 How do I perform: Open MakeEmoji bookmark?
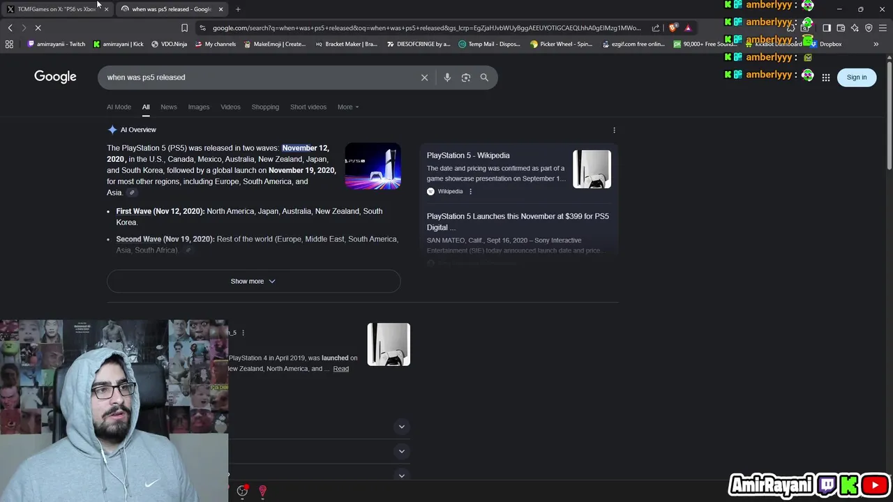[274, 44]
